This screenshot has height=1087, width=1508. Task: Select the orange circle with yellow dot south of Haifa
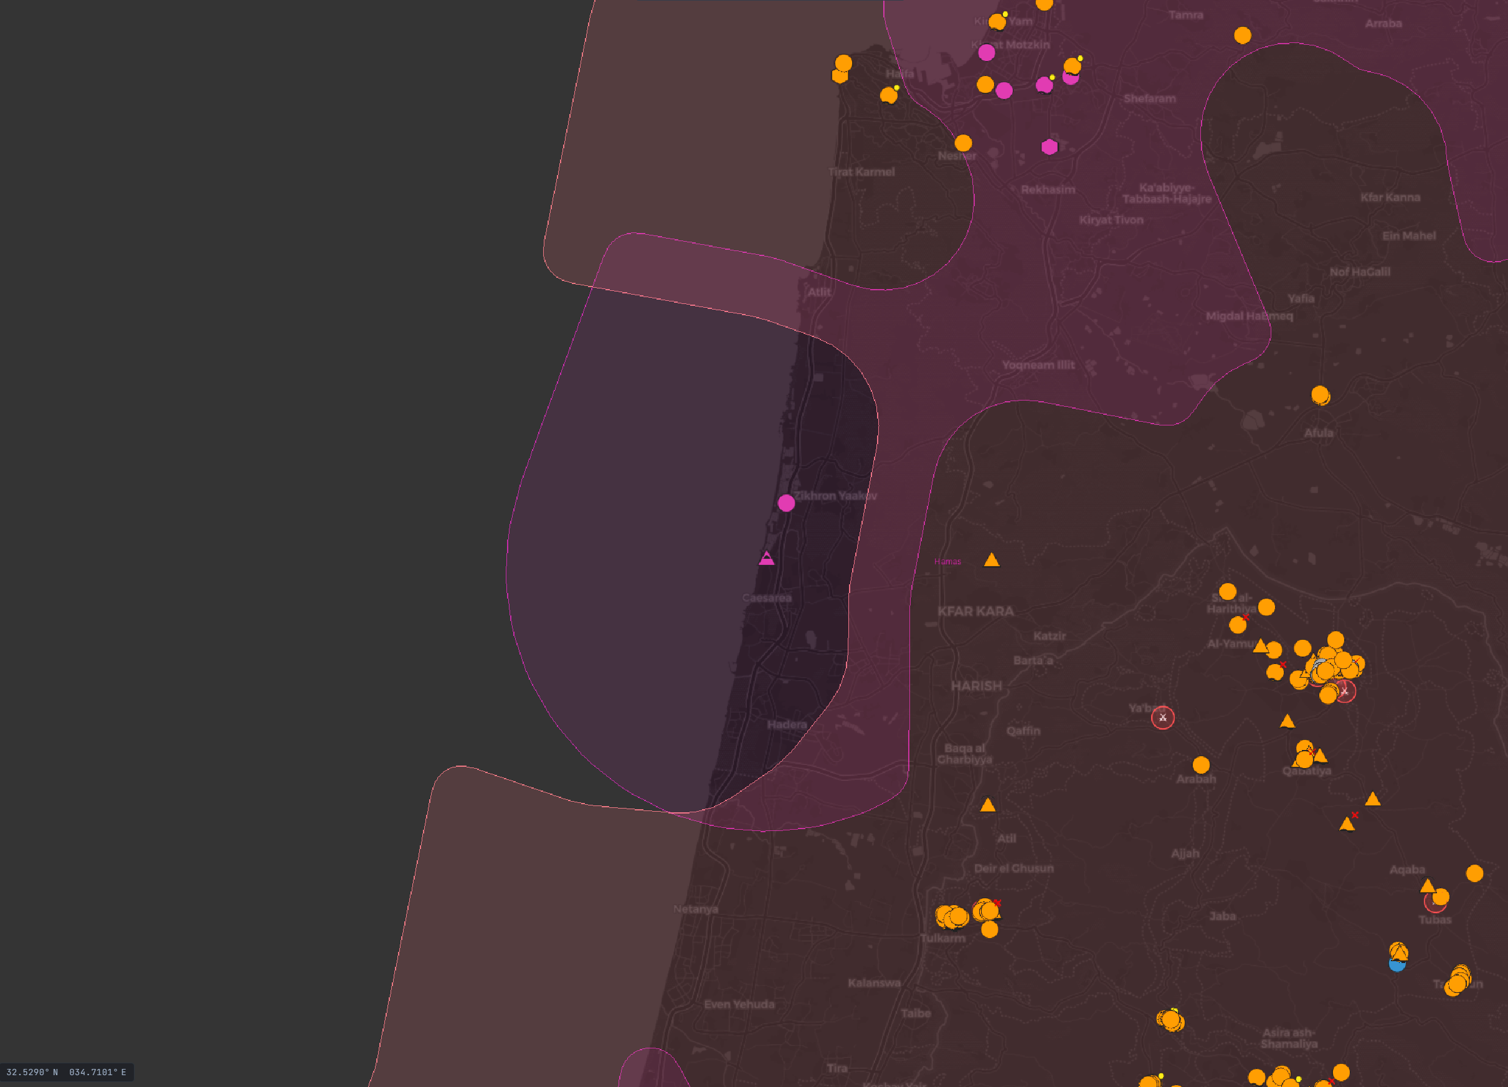(x=888, y=95)
